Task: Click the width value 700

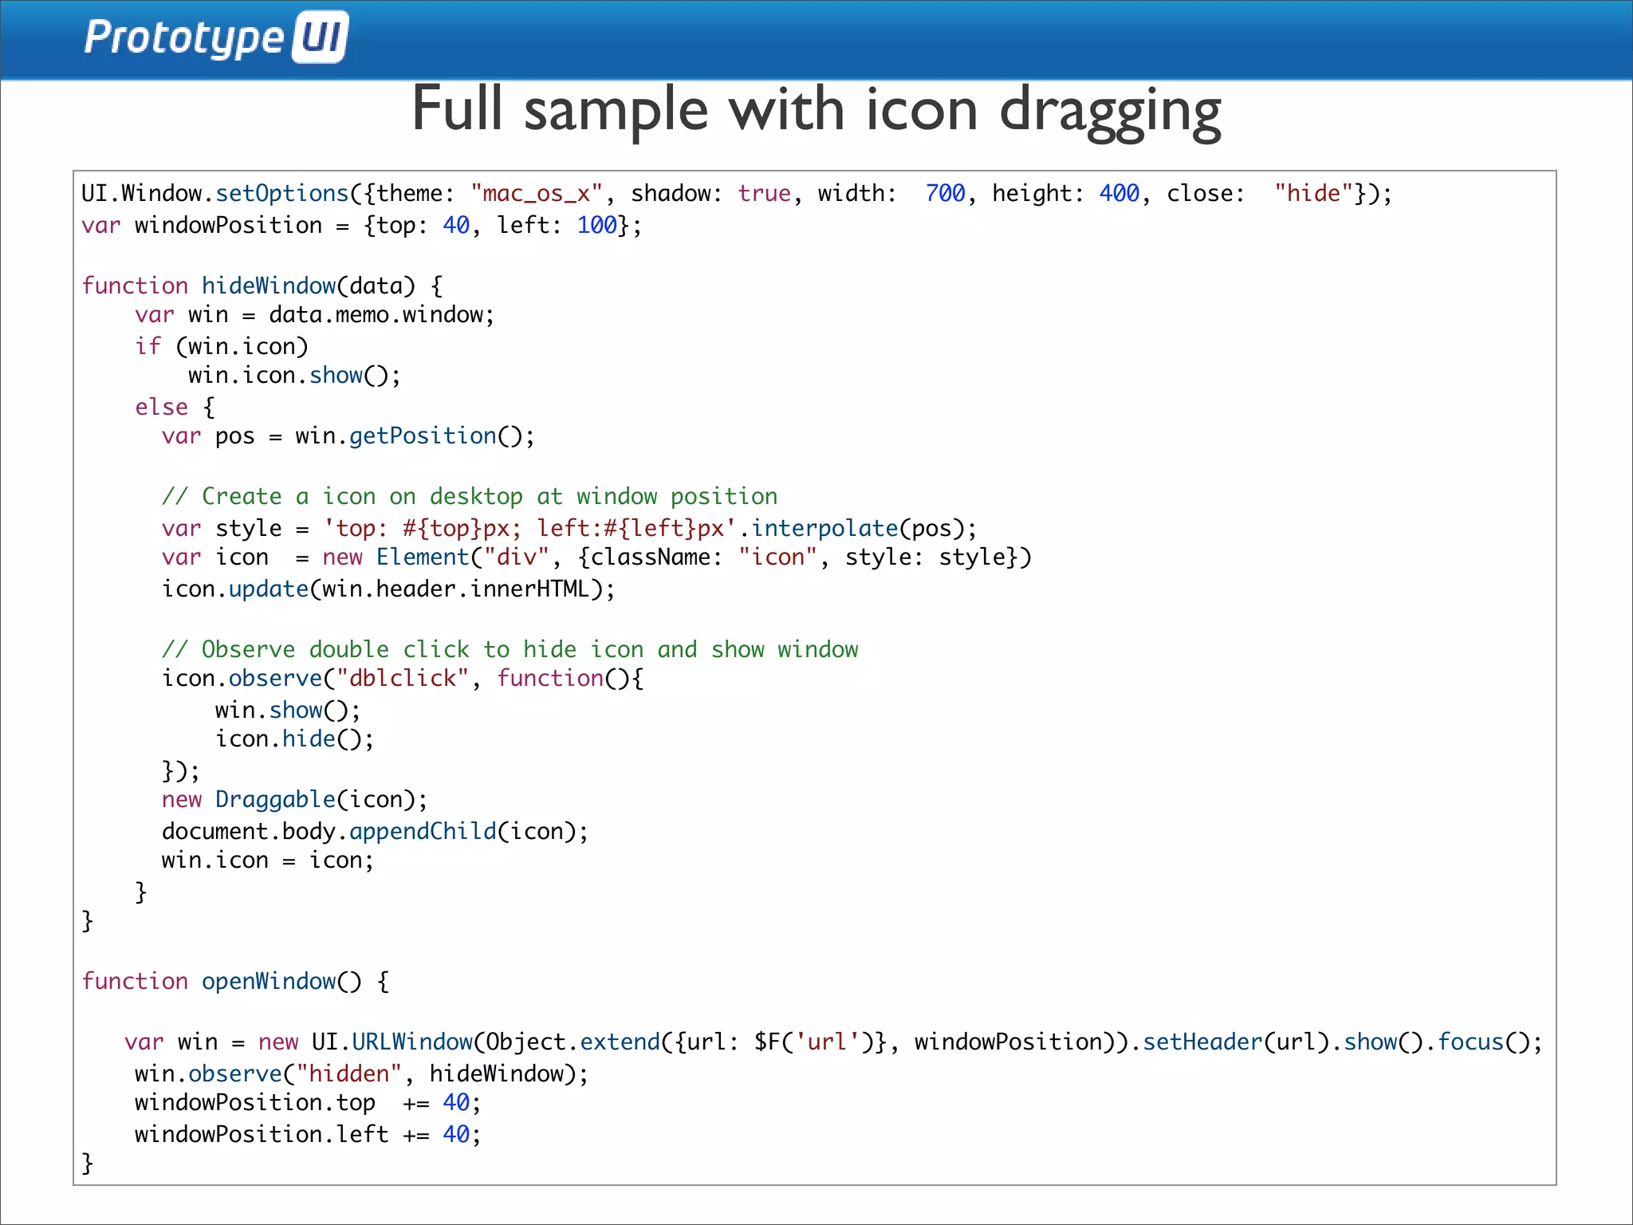Action: click(945, 194)
